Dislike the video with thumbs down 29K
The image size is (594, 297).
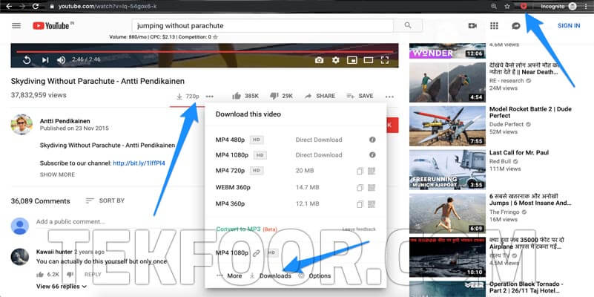(281, 96)
